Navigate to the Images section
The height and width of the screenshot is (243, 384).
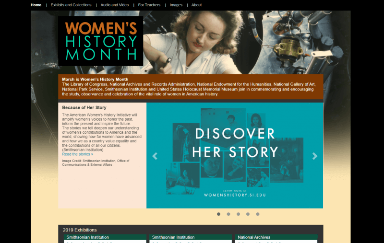(x=176, y=5)
